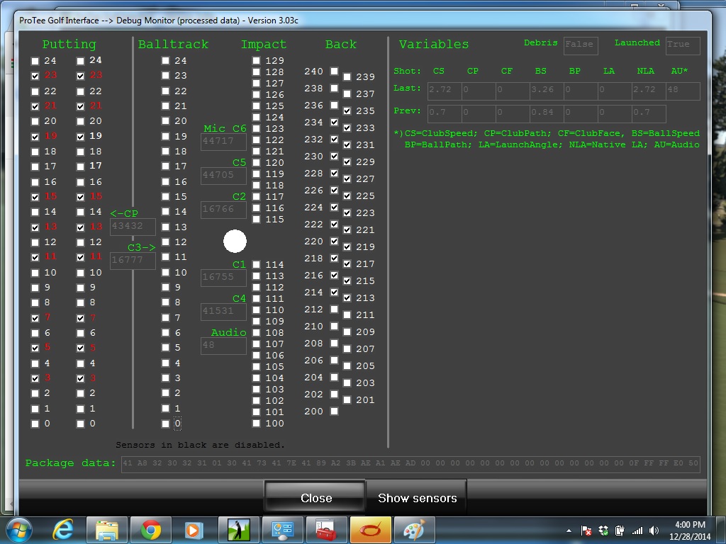This screenshot has height=544, width=726.
Task: Open the Windows Explorer folder icon
Action: pos(107,530)
